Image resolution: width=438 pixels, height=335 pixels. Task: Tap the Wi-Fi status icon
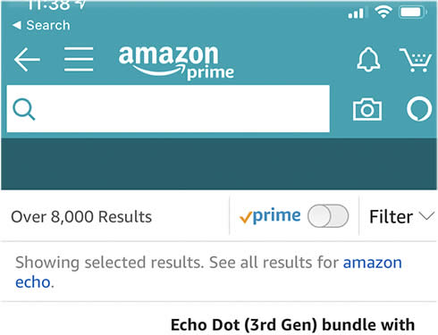[383, 13]
